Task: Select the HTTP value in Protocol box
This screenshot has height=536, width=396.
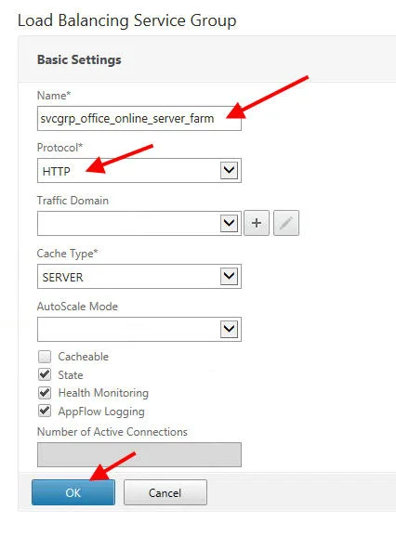Action: [x=57, y=171]
